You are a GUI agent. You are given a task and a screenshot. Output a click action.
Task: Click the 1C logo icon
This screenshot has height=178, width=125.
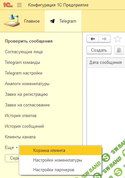pos(8,5)
